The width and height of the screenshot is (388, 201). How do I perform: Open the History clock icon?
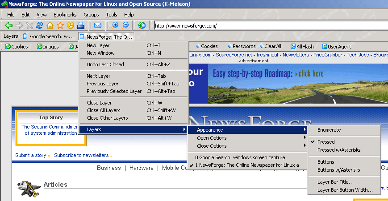(x=71, y=25)
